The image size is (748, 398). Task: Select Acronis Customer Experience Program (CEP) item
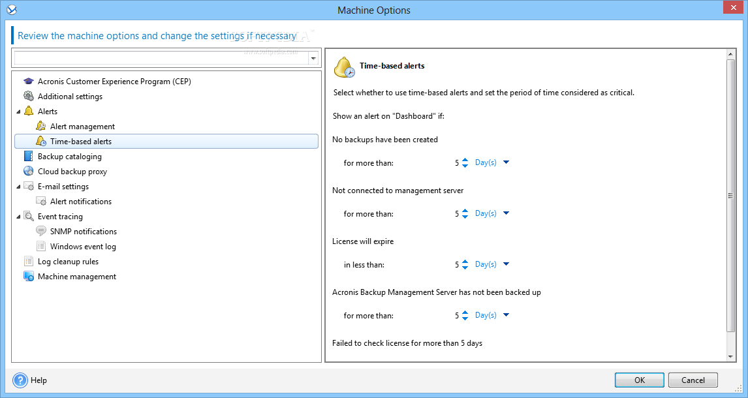coord(114,82)
